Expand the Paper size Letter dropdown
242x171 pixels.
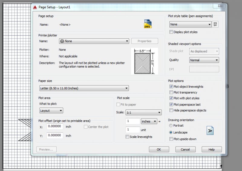coord(84,88)
